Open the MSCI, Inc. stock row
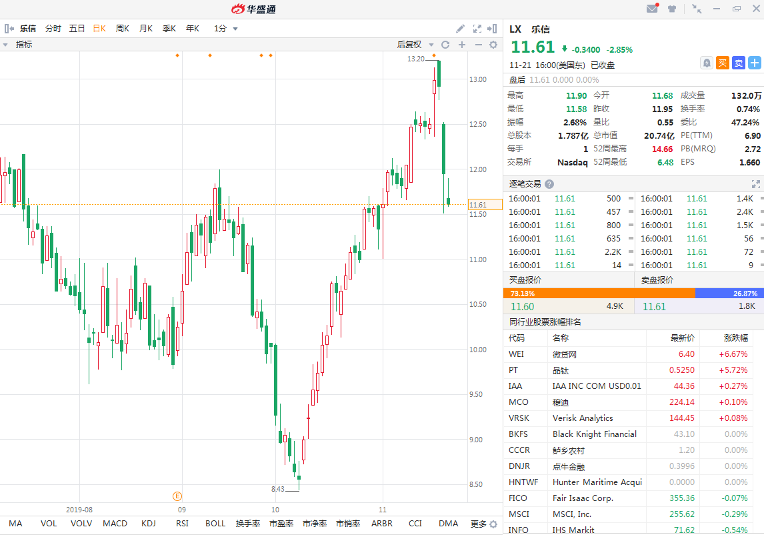 628,514
